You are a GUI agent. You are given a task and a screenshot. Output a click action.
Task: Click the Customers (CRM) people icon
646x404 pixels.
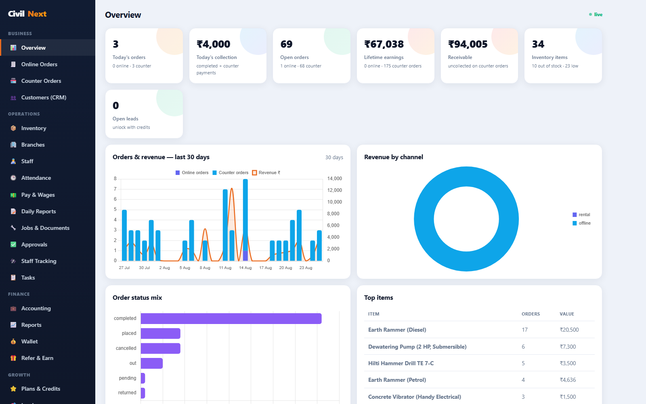[13, 97]
